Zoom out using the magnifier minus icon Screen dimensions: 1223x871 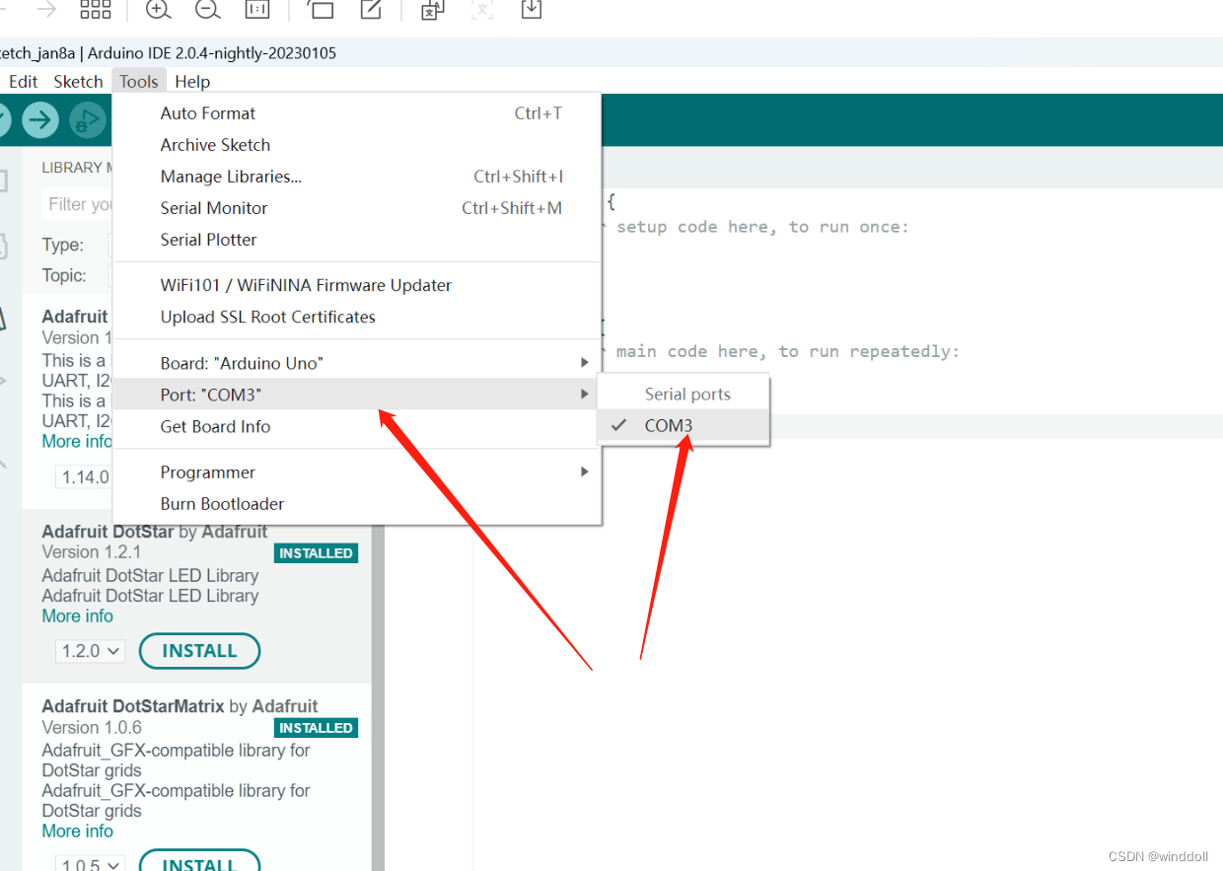[x=207, y=10]
